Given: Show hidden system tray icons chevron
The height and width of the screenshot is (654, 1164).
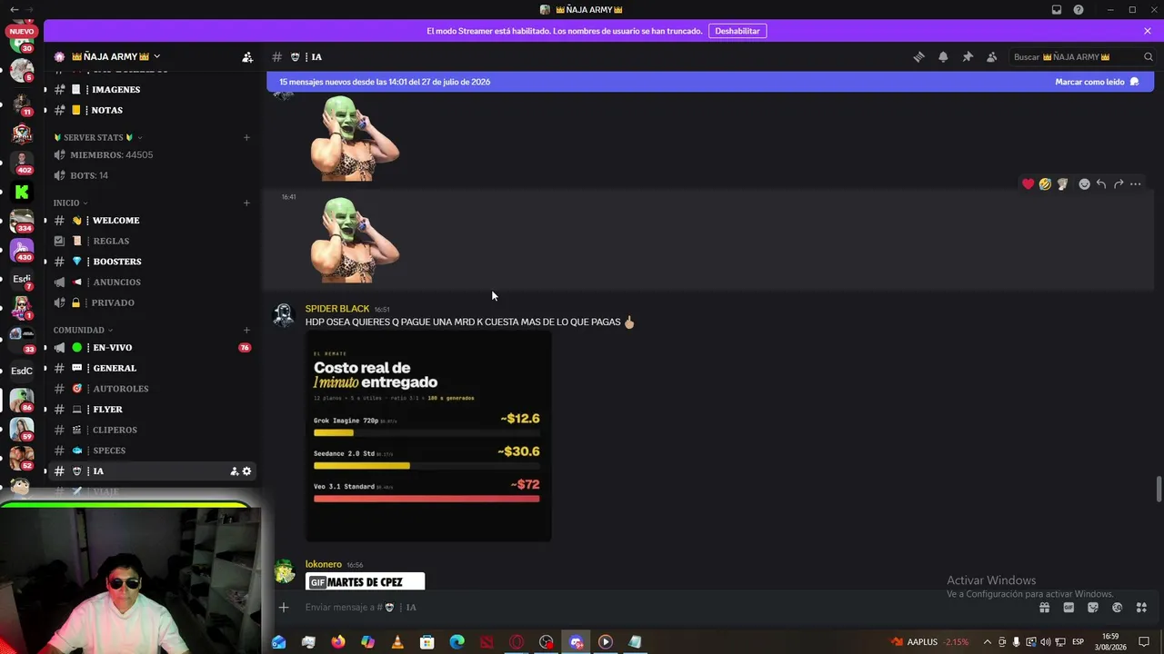Looking at the screenshot, I should (988, 642).
